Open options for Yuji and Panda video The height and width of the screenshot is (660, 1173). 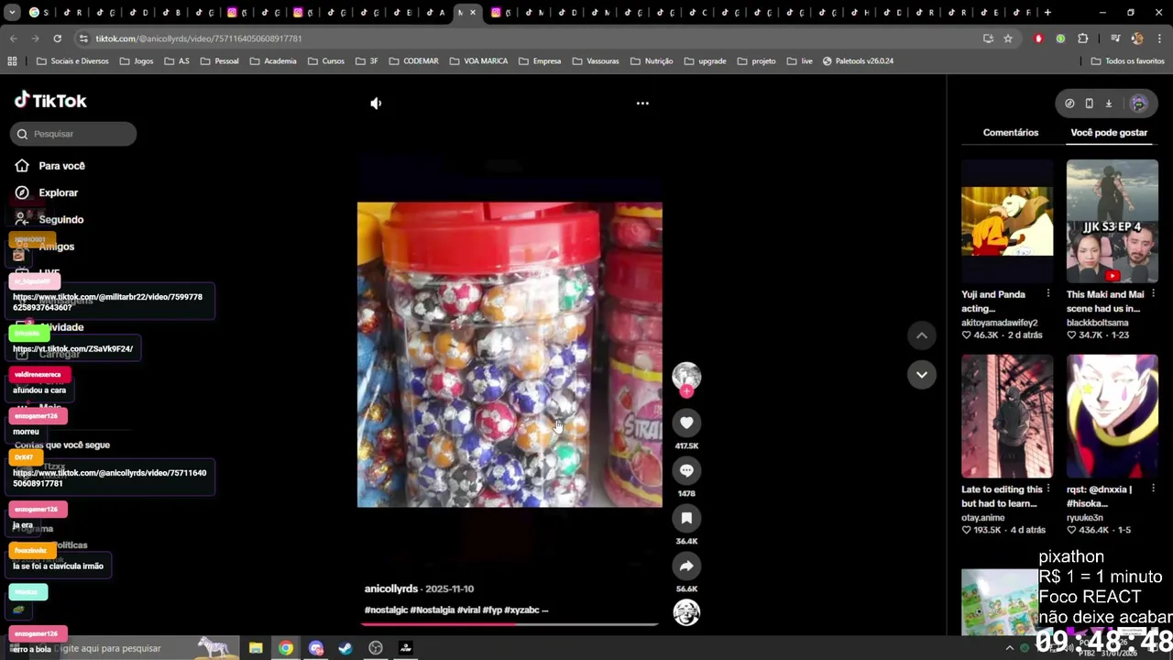point(1048,294)
